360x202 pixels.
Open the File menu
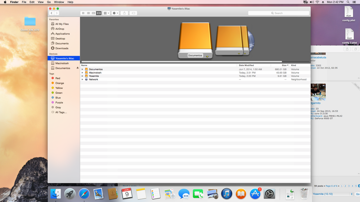click(24, 2)
